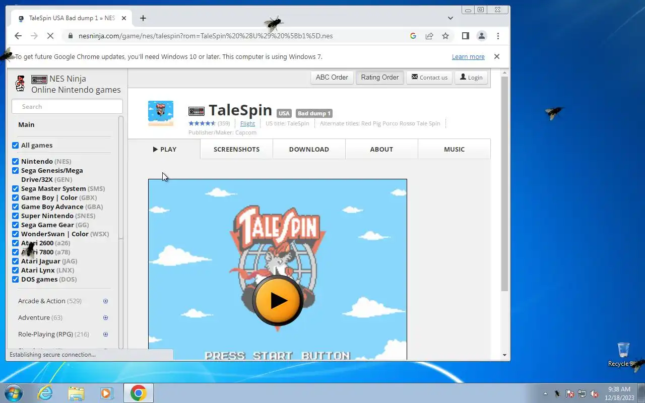Click the taskbar clock showing 9:38 AM
Image resolution: width=645 pixels, height=403 pixels.
(619, 393)
